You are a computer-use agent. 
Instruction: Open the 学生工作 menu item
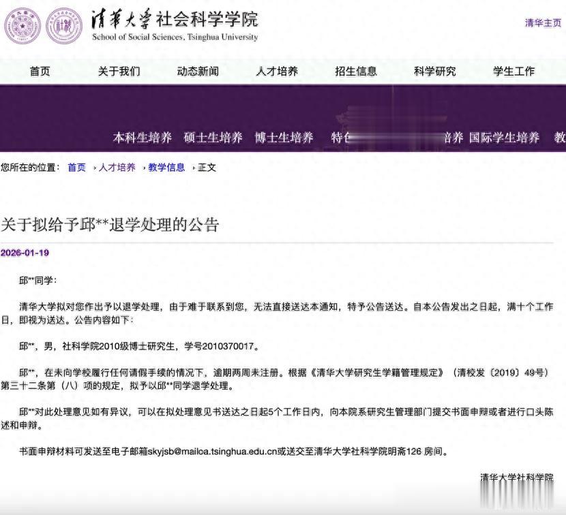pos(514,71)
